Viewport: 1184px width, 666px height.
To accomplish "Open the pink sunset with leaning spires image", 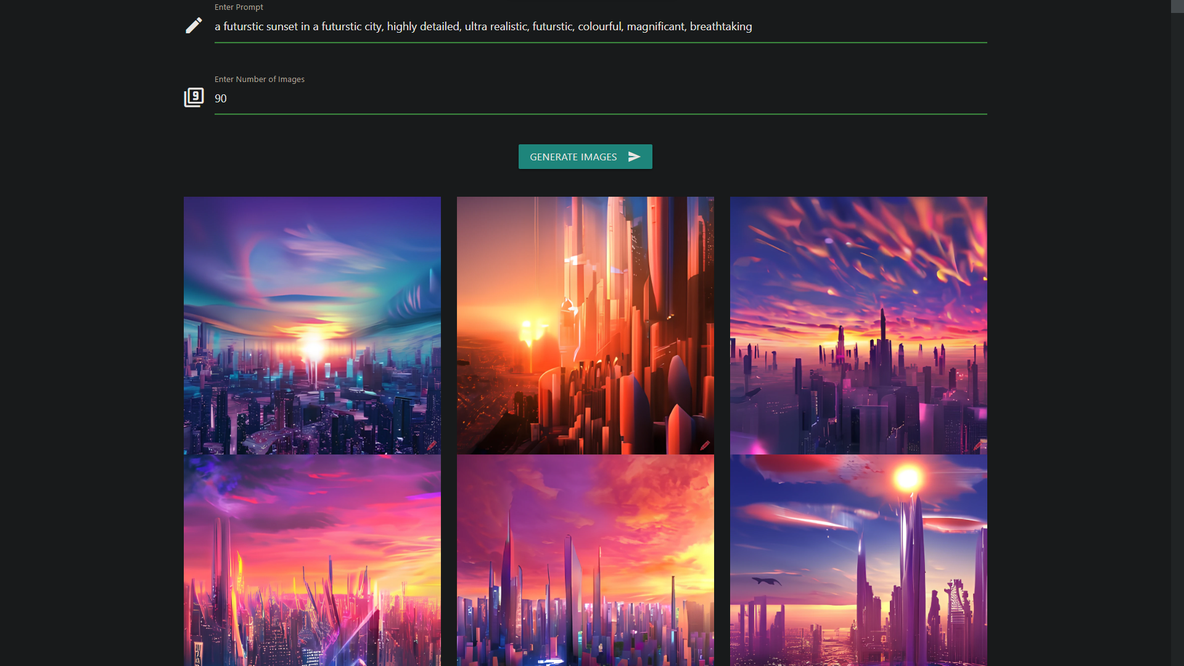I will [x=312, y=561].
